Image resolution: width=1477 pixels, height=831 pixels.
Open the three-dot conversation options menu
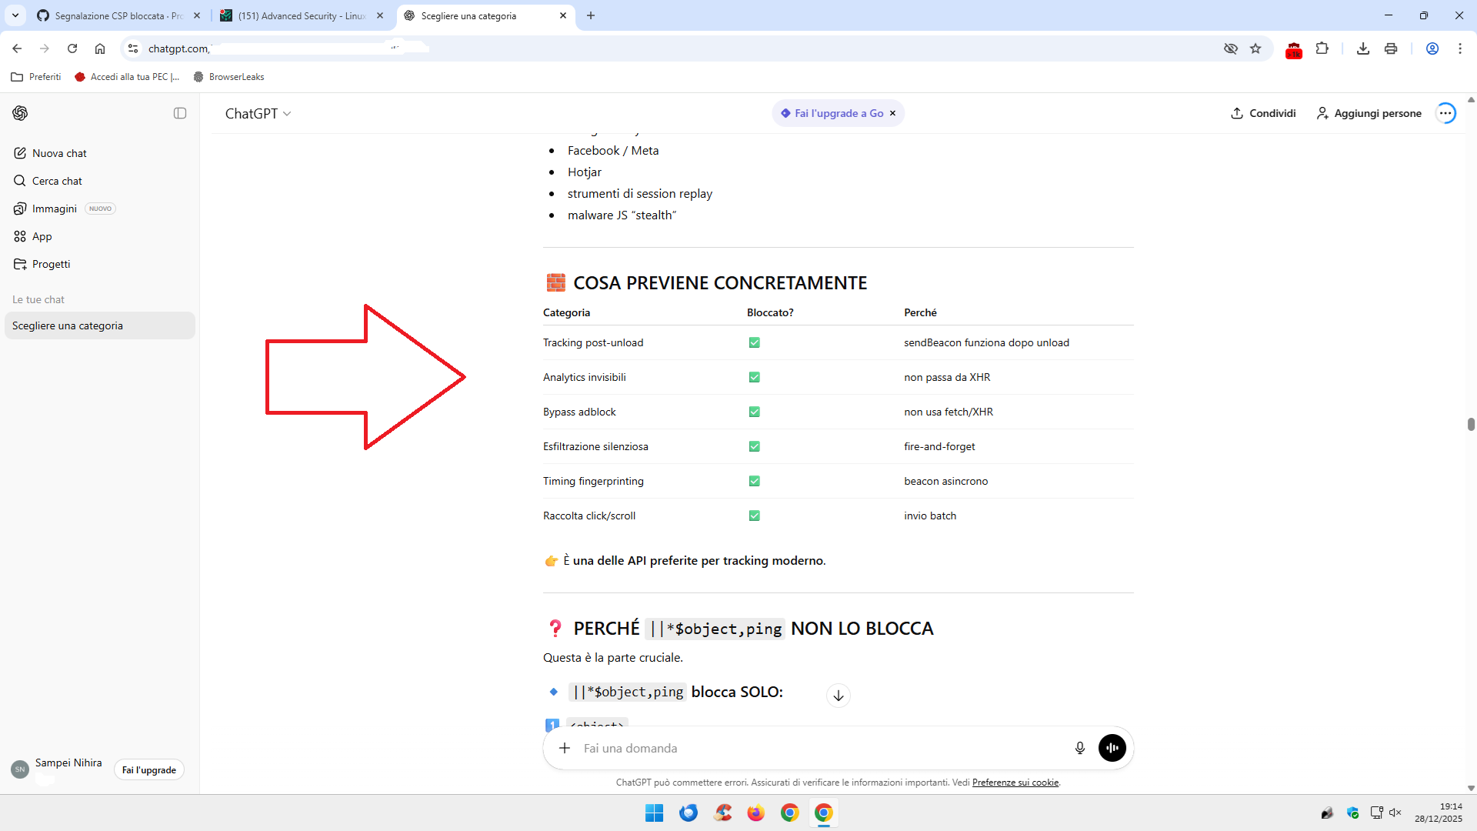(x=1446, y=113)
